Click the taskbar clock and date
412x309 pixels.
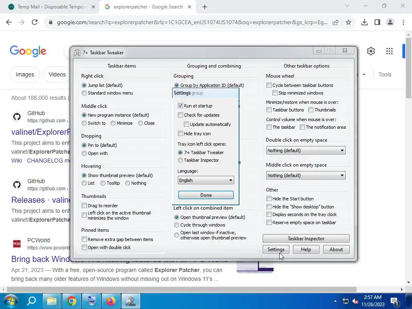click(373, 301)
